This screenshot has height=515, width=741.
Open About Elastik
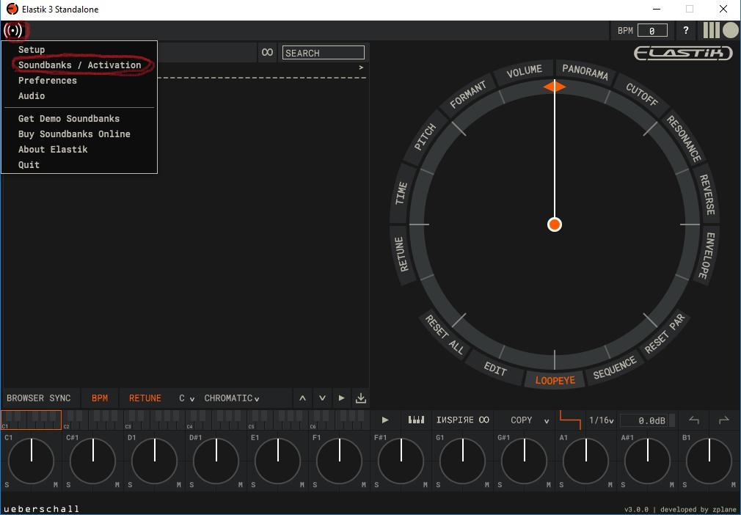tap(53, 150)
